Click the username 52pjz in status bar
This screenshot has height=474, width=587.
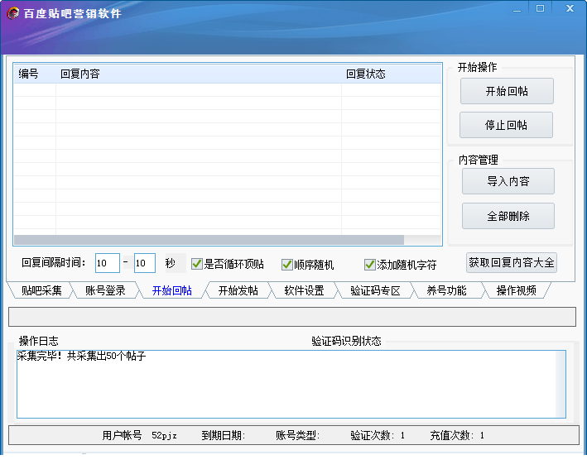click(164, 435)
